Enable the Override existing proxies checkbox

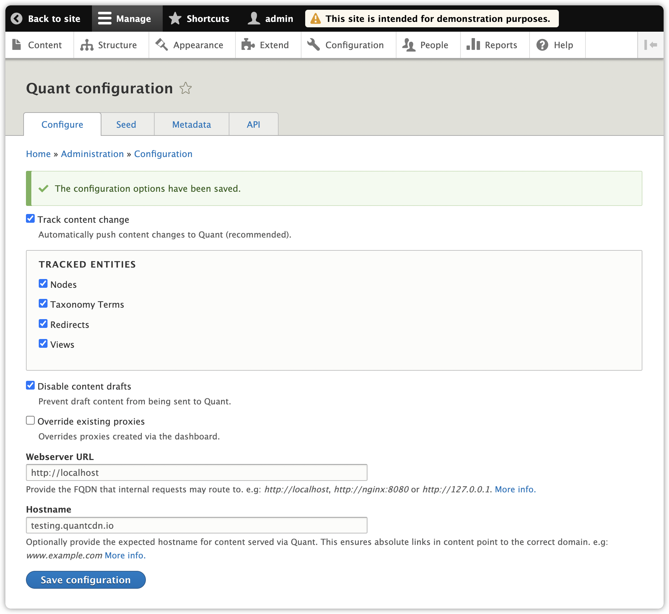(30, 421)
